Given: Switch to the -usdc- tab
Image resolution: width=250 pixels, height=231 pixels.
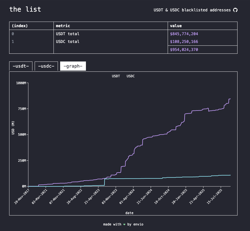Looking at the screenshot, I should [46, 66].
